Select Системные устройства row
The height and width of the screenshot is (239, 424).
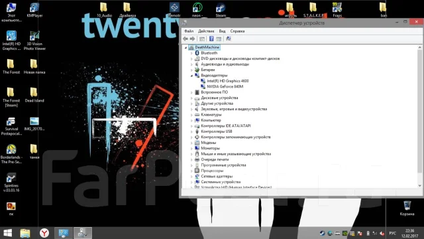tap(221, 182)
